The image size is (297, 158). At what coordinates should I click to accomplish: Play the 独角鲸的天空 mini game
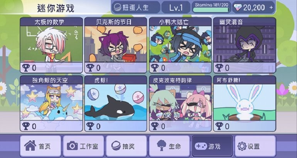click(x=51, y=104)
